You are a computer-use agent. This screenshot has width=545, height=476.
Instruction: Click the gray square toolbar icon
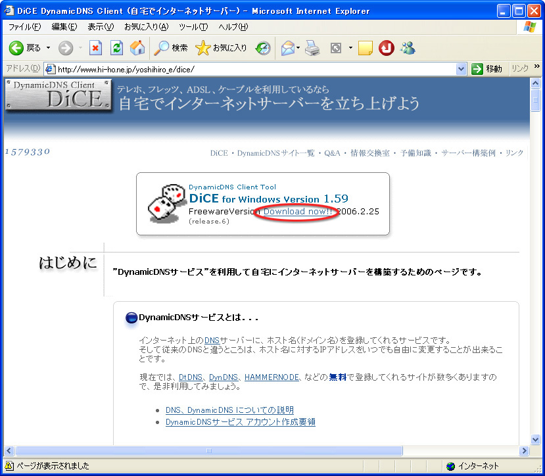click(x=336, y=48)
